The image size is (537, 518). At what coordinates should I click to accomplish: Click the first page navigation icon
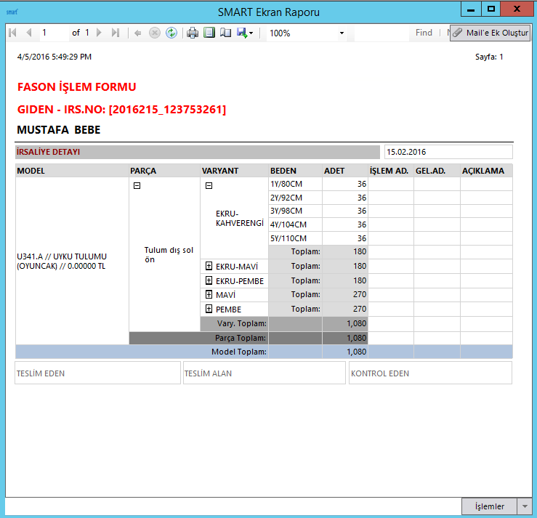pyautogui.click(x=12, y=33)
